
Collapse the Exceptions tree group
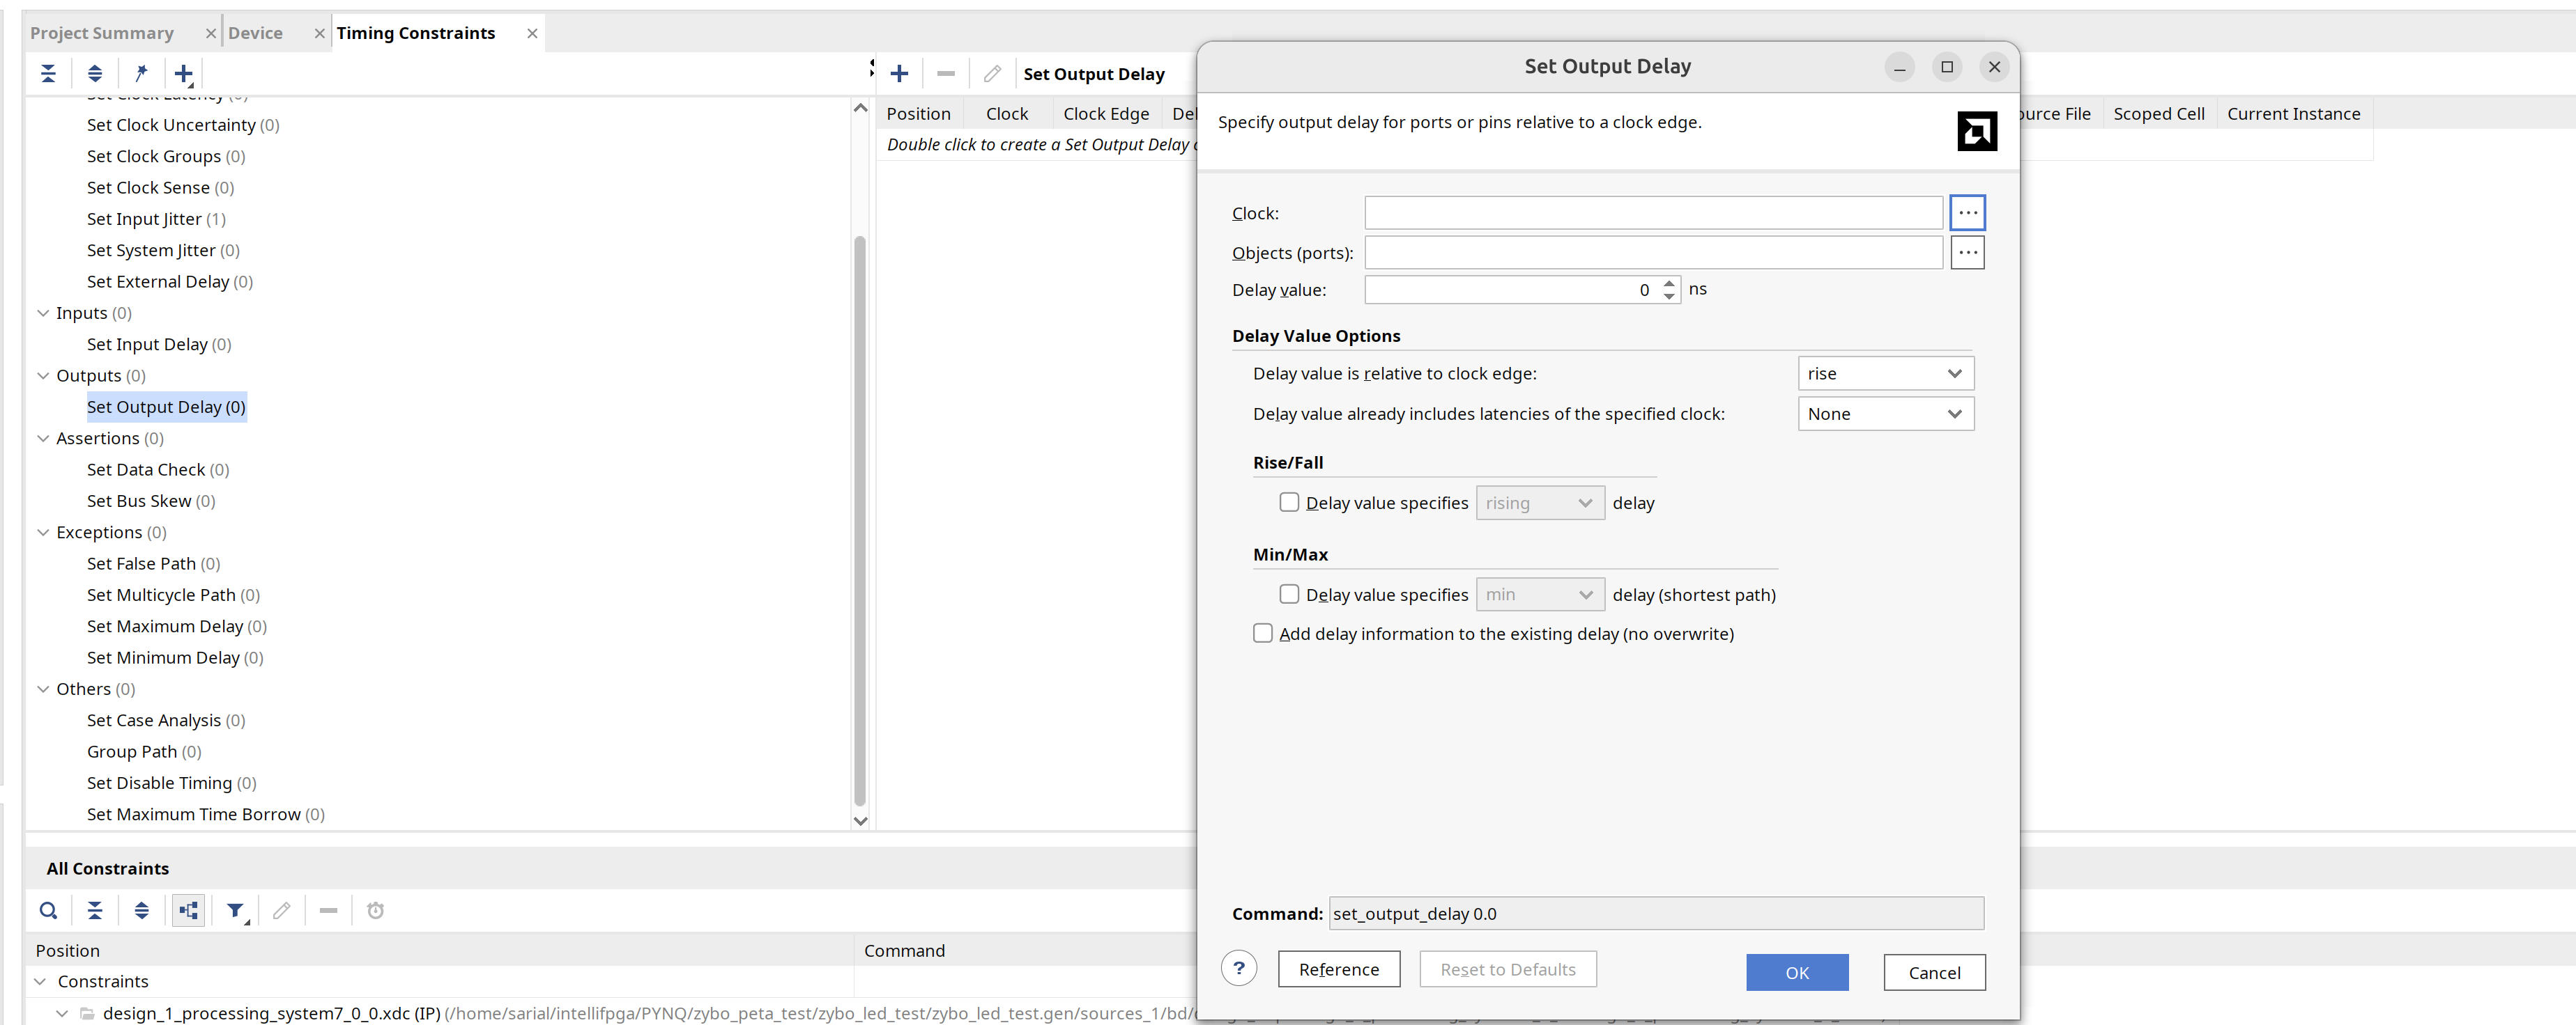point(43,533)
